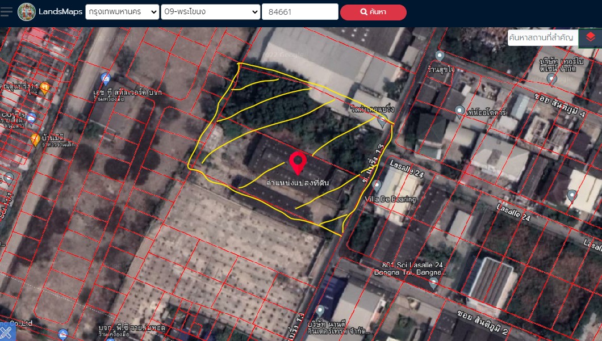Select the บ้านมีดี orange restaurant pin
Viewport: 602px width, 341px height.
pos(35,140)
